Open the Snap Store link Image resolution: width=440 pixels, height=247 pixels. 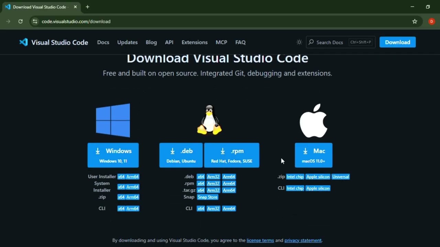pyautogui.click(x=208, y=197)
